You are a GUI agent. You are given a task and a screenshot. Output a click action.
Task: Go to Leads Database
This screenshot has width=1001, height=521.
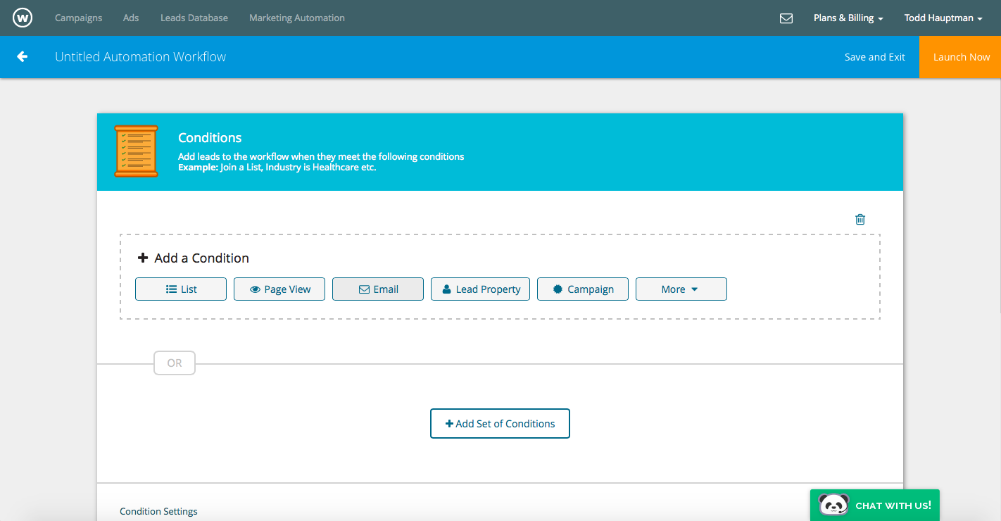[x=194, y=18]
